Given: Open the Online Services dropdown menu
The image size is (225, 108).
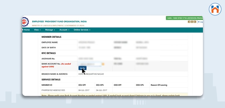Looking at the screenshot, I should (82, 30).
